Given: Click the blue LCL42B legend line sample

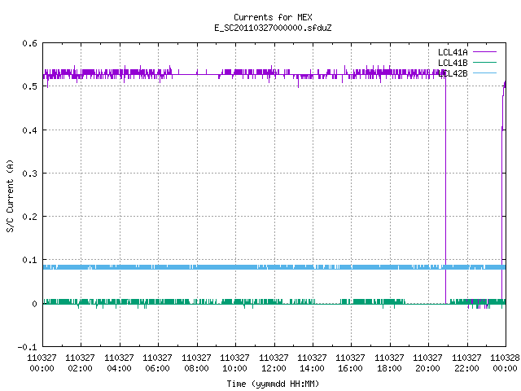Looking at the screenshot, I should [x=484, y=72].
